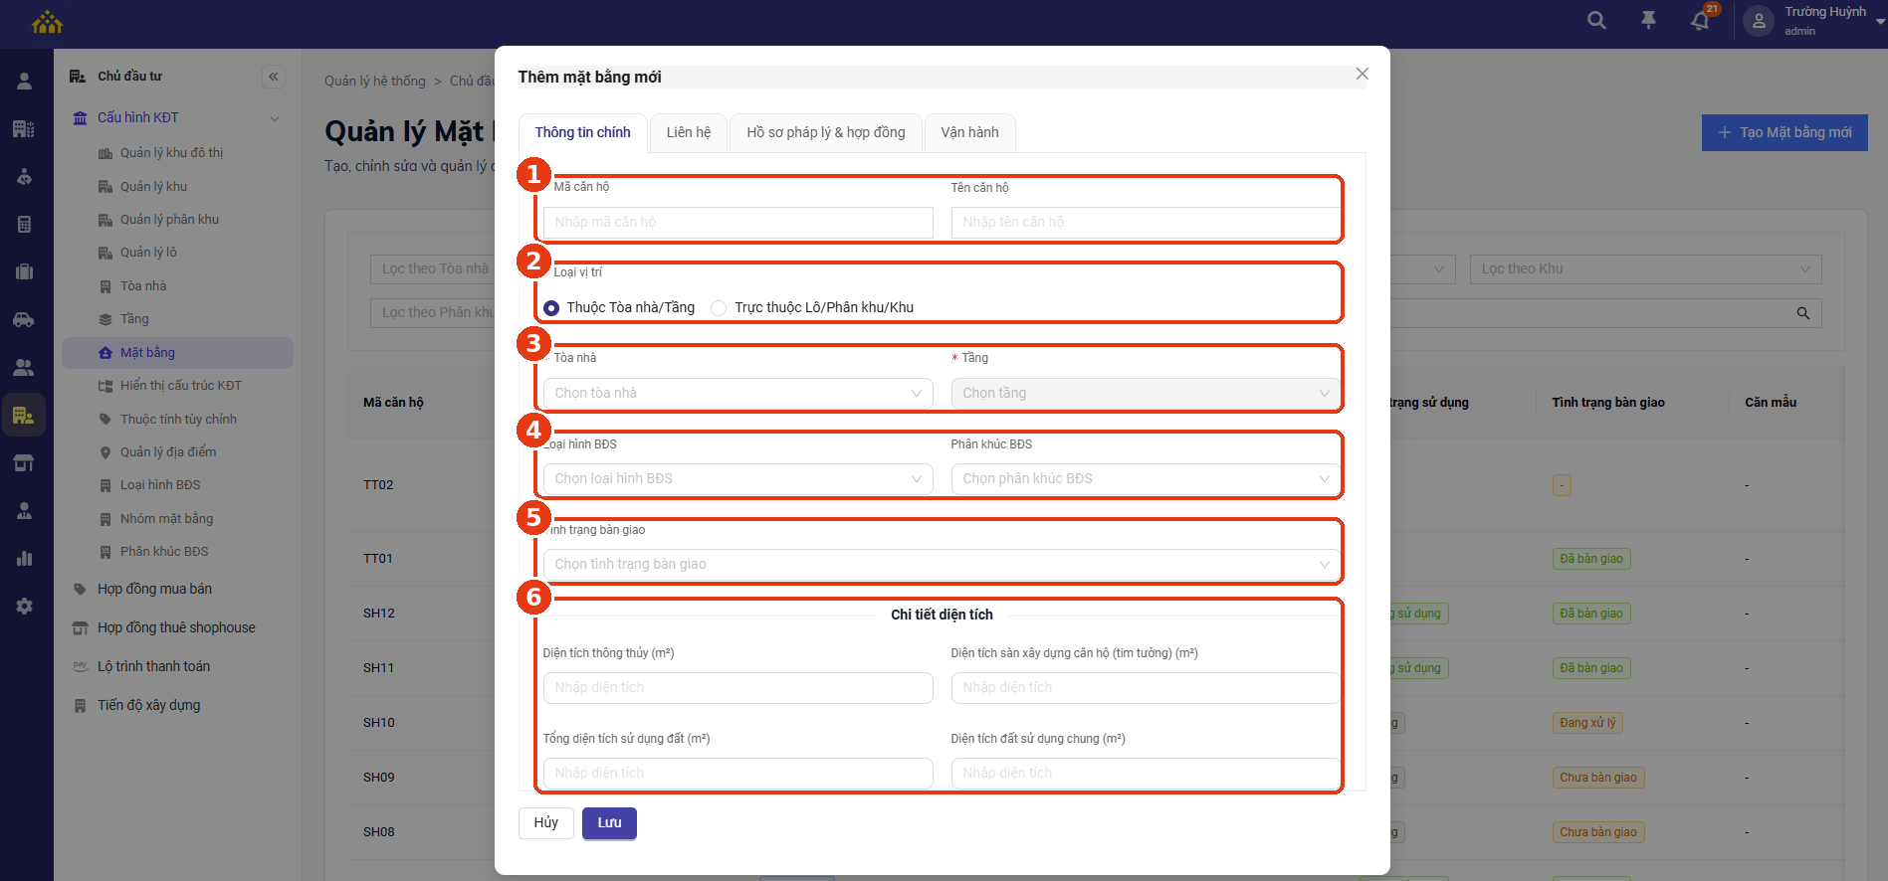Click the search magnifier in filter bar

[x=1802, y=313]
